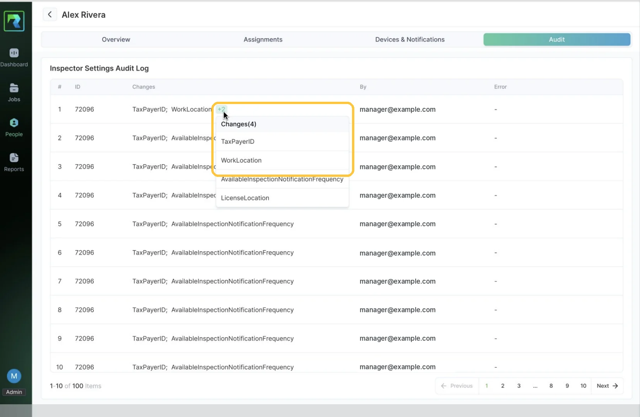Switch to the Assignments tab

coord(263,39)
